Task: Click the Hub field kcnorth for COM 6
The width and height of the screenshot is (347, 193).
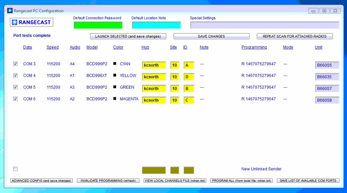Action: (x=154, y=100)
